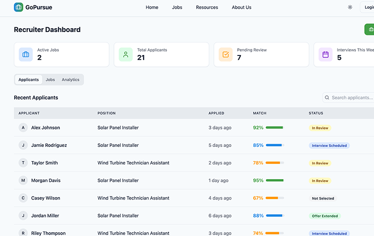This screenshot has height=236, width=374.
Task: Open the Jobs nav link
Action: pyautogui.click(x=177, y=7)
